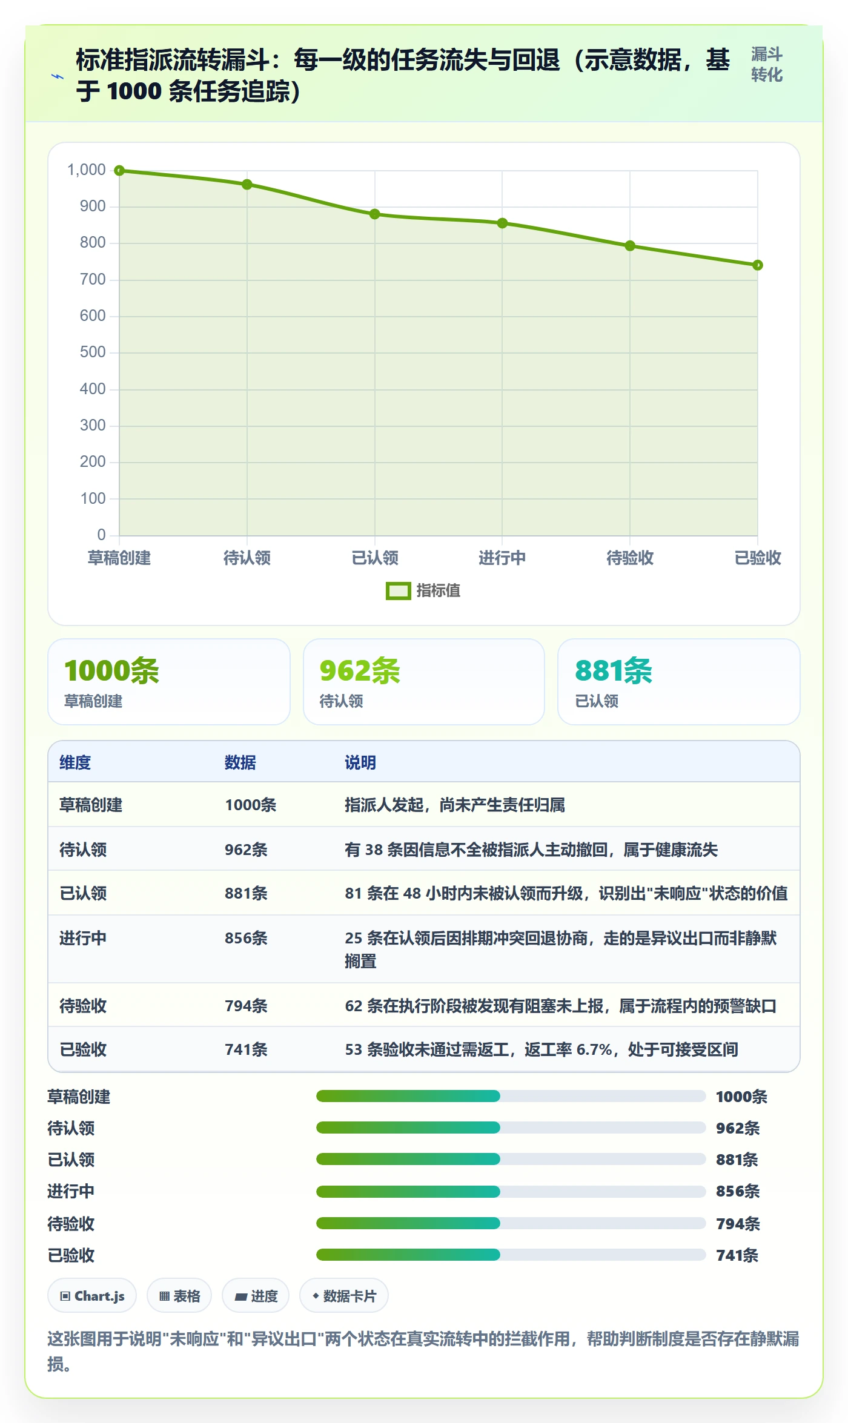This screenshot has width=848, height=1423.
Task: Open the 1000条 草稿创建 data card
Action: click(x=169, y=682)
